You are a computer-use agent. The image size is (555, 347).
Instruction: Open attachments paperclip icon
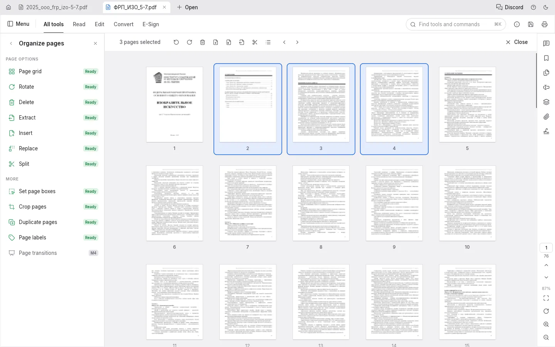tap(546, 117)
